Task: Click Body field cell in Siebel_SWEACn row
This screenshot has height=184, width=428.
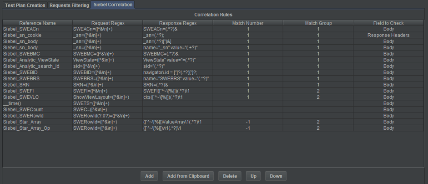Action: [388, 29]
